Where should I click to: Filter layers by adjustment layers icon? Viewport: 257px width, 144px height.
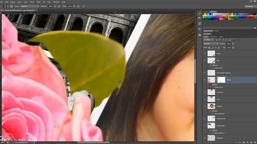tap(220, 40)
